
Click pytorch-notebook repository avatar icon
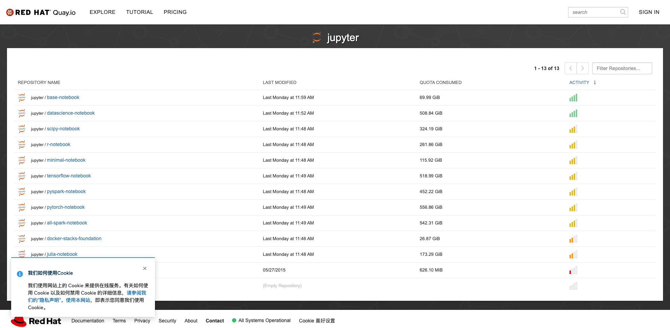coord(22,207)
